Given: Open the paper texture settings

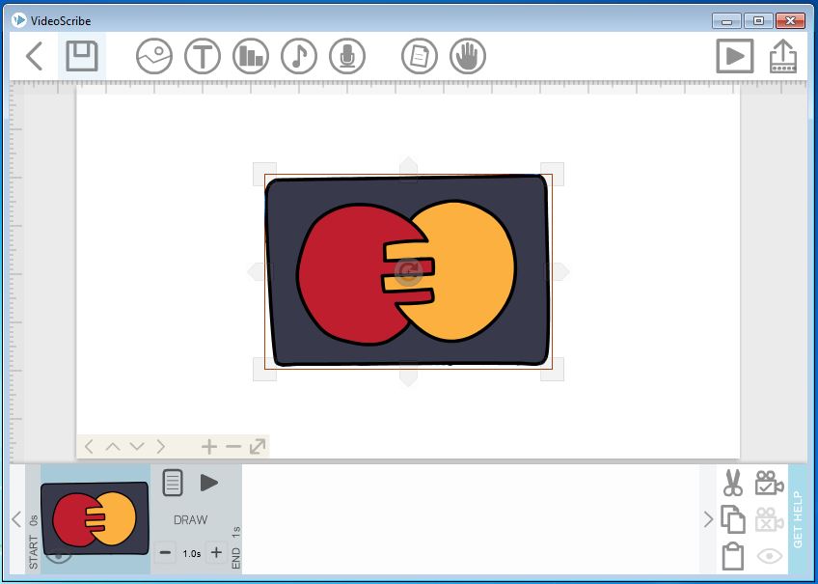Looking at the screenshot, I should pos(418,56).
